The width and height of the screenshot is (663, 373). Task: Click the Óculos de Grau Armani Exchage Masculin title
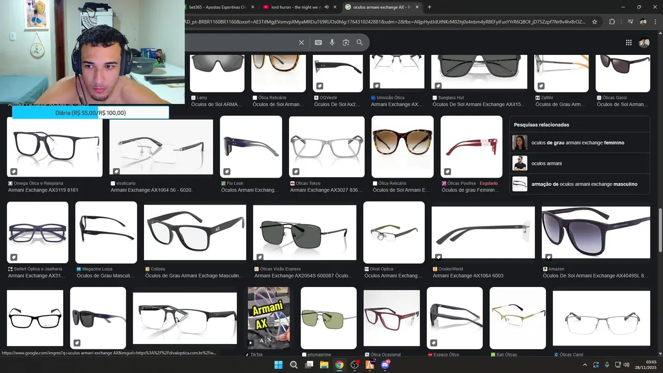click(x=194, y=276)
